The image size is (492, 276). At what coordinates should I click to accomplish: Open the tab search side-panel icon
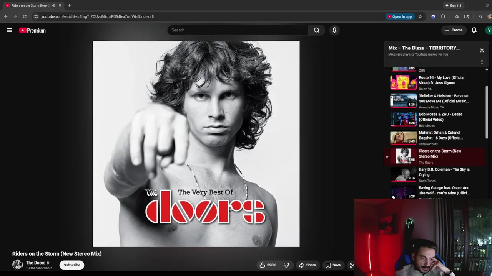click(466, 16)
